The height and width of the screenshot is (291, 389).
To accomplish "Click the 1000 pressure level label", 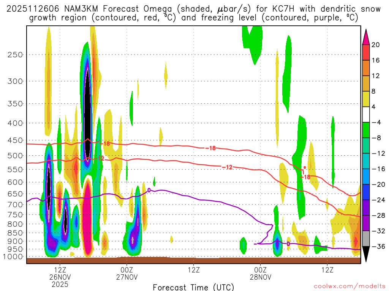I will coord(13,257).
